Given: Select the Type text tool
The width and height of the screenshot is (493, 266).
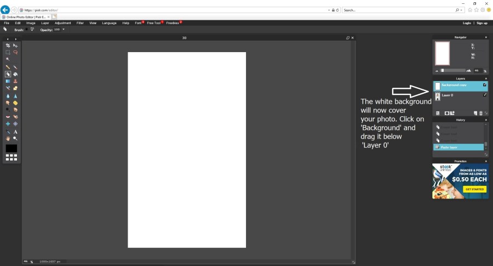Looking at the screenshot, I should [15, 132].
